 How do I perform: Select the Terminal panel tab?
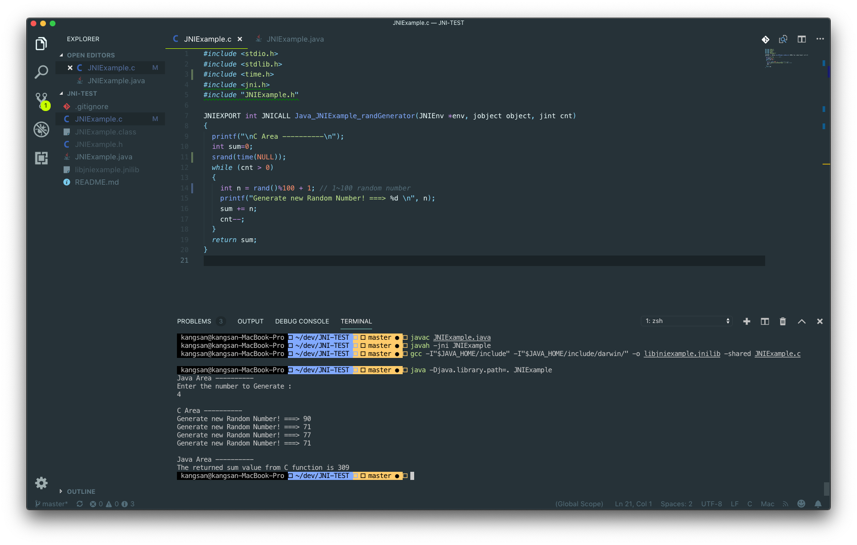(x=356, y=322)
